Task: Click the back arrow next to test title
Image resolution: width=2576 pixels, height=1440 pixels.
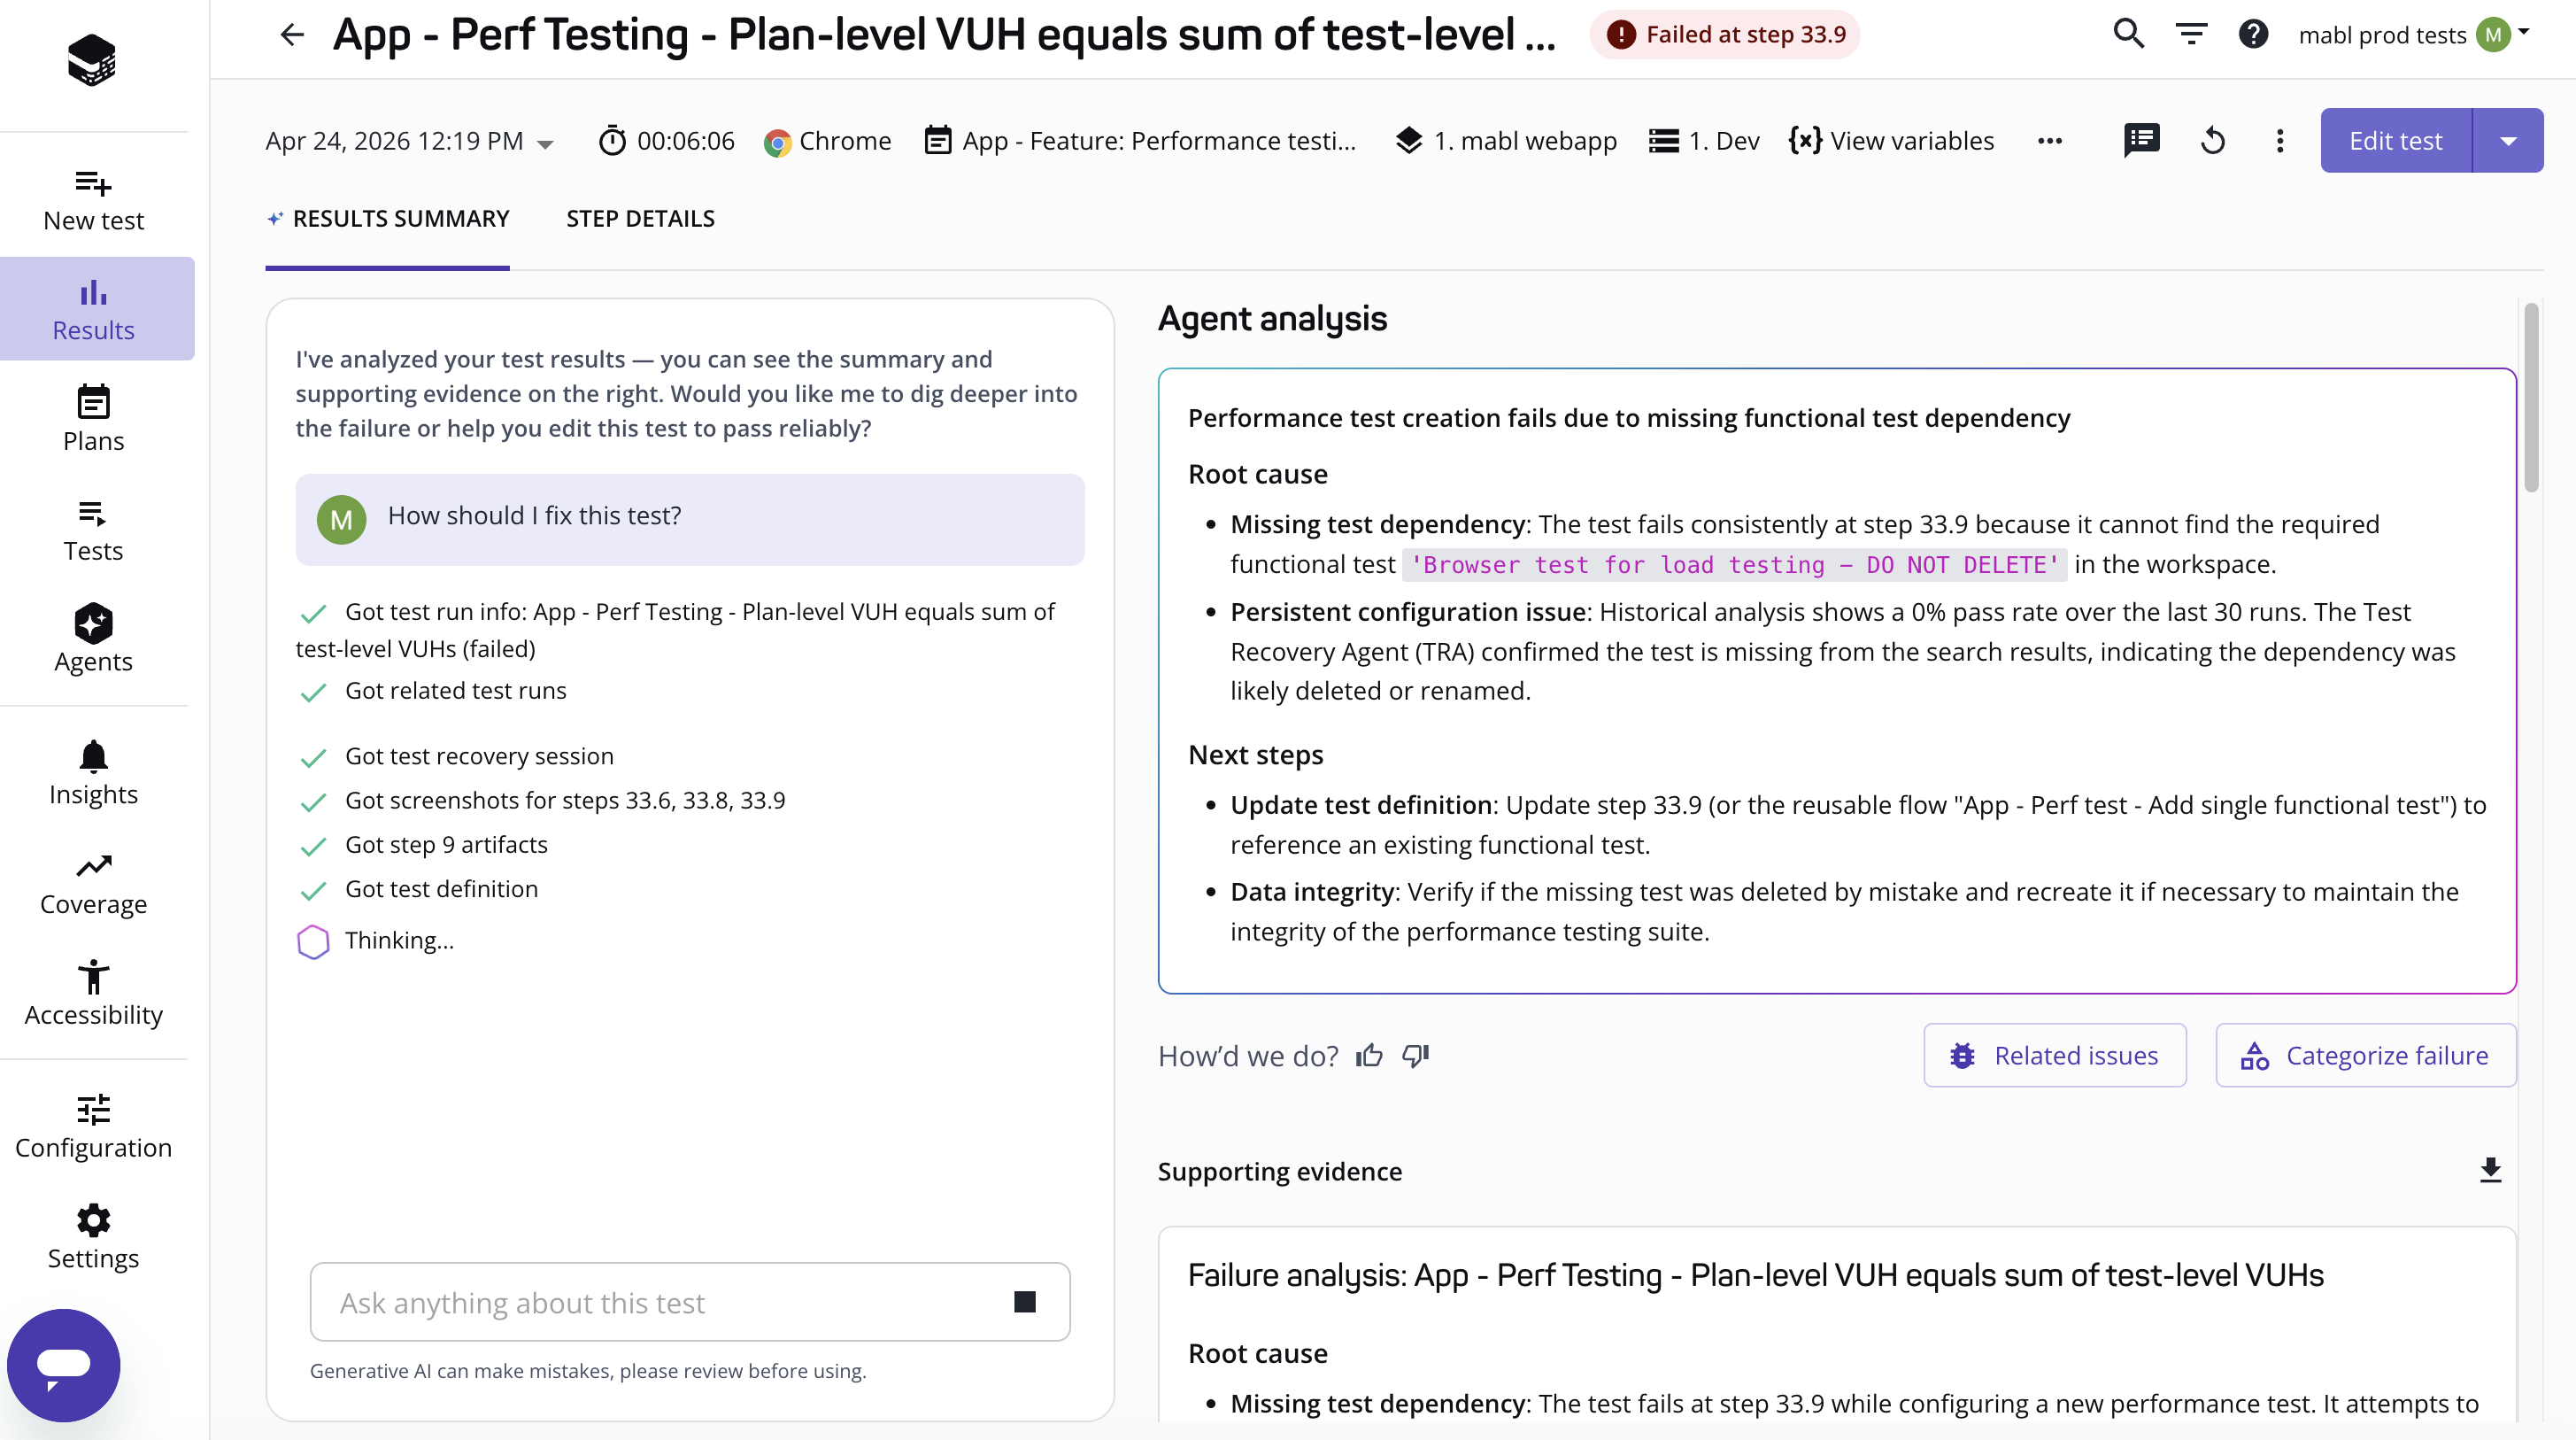Action: click(291, 35)
